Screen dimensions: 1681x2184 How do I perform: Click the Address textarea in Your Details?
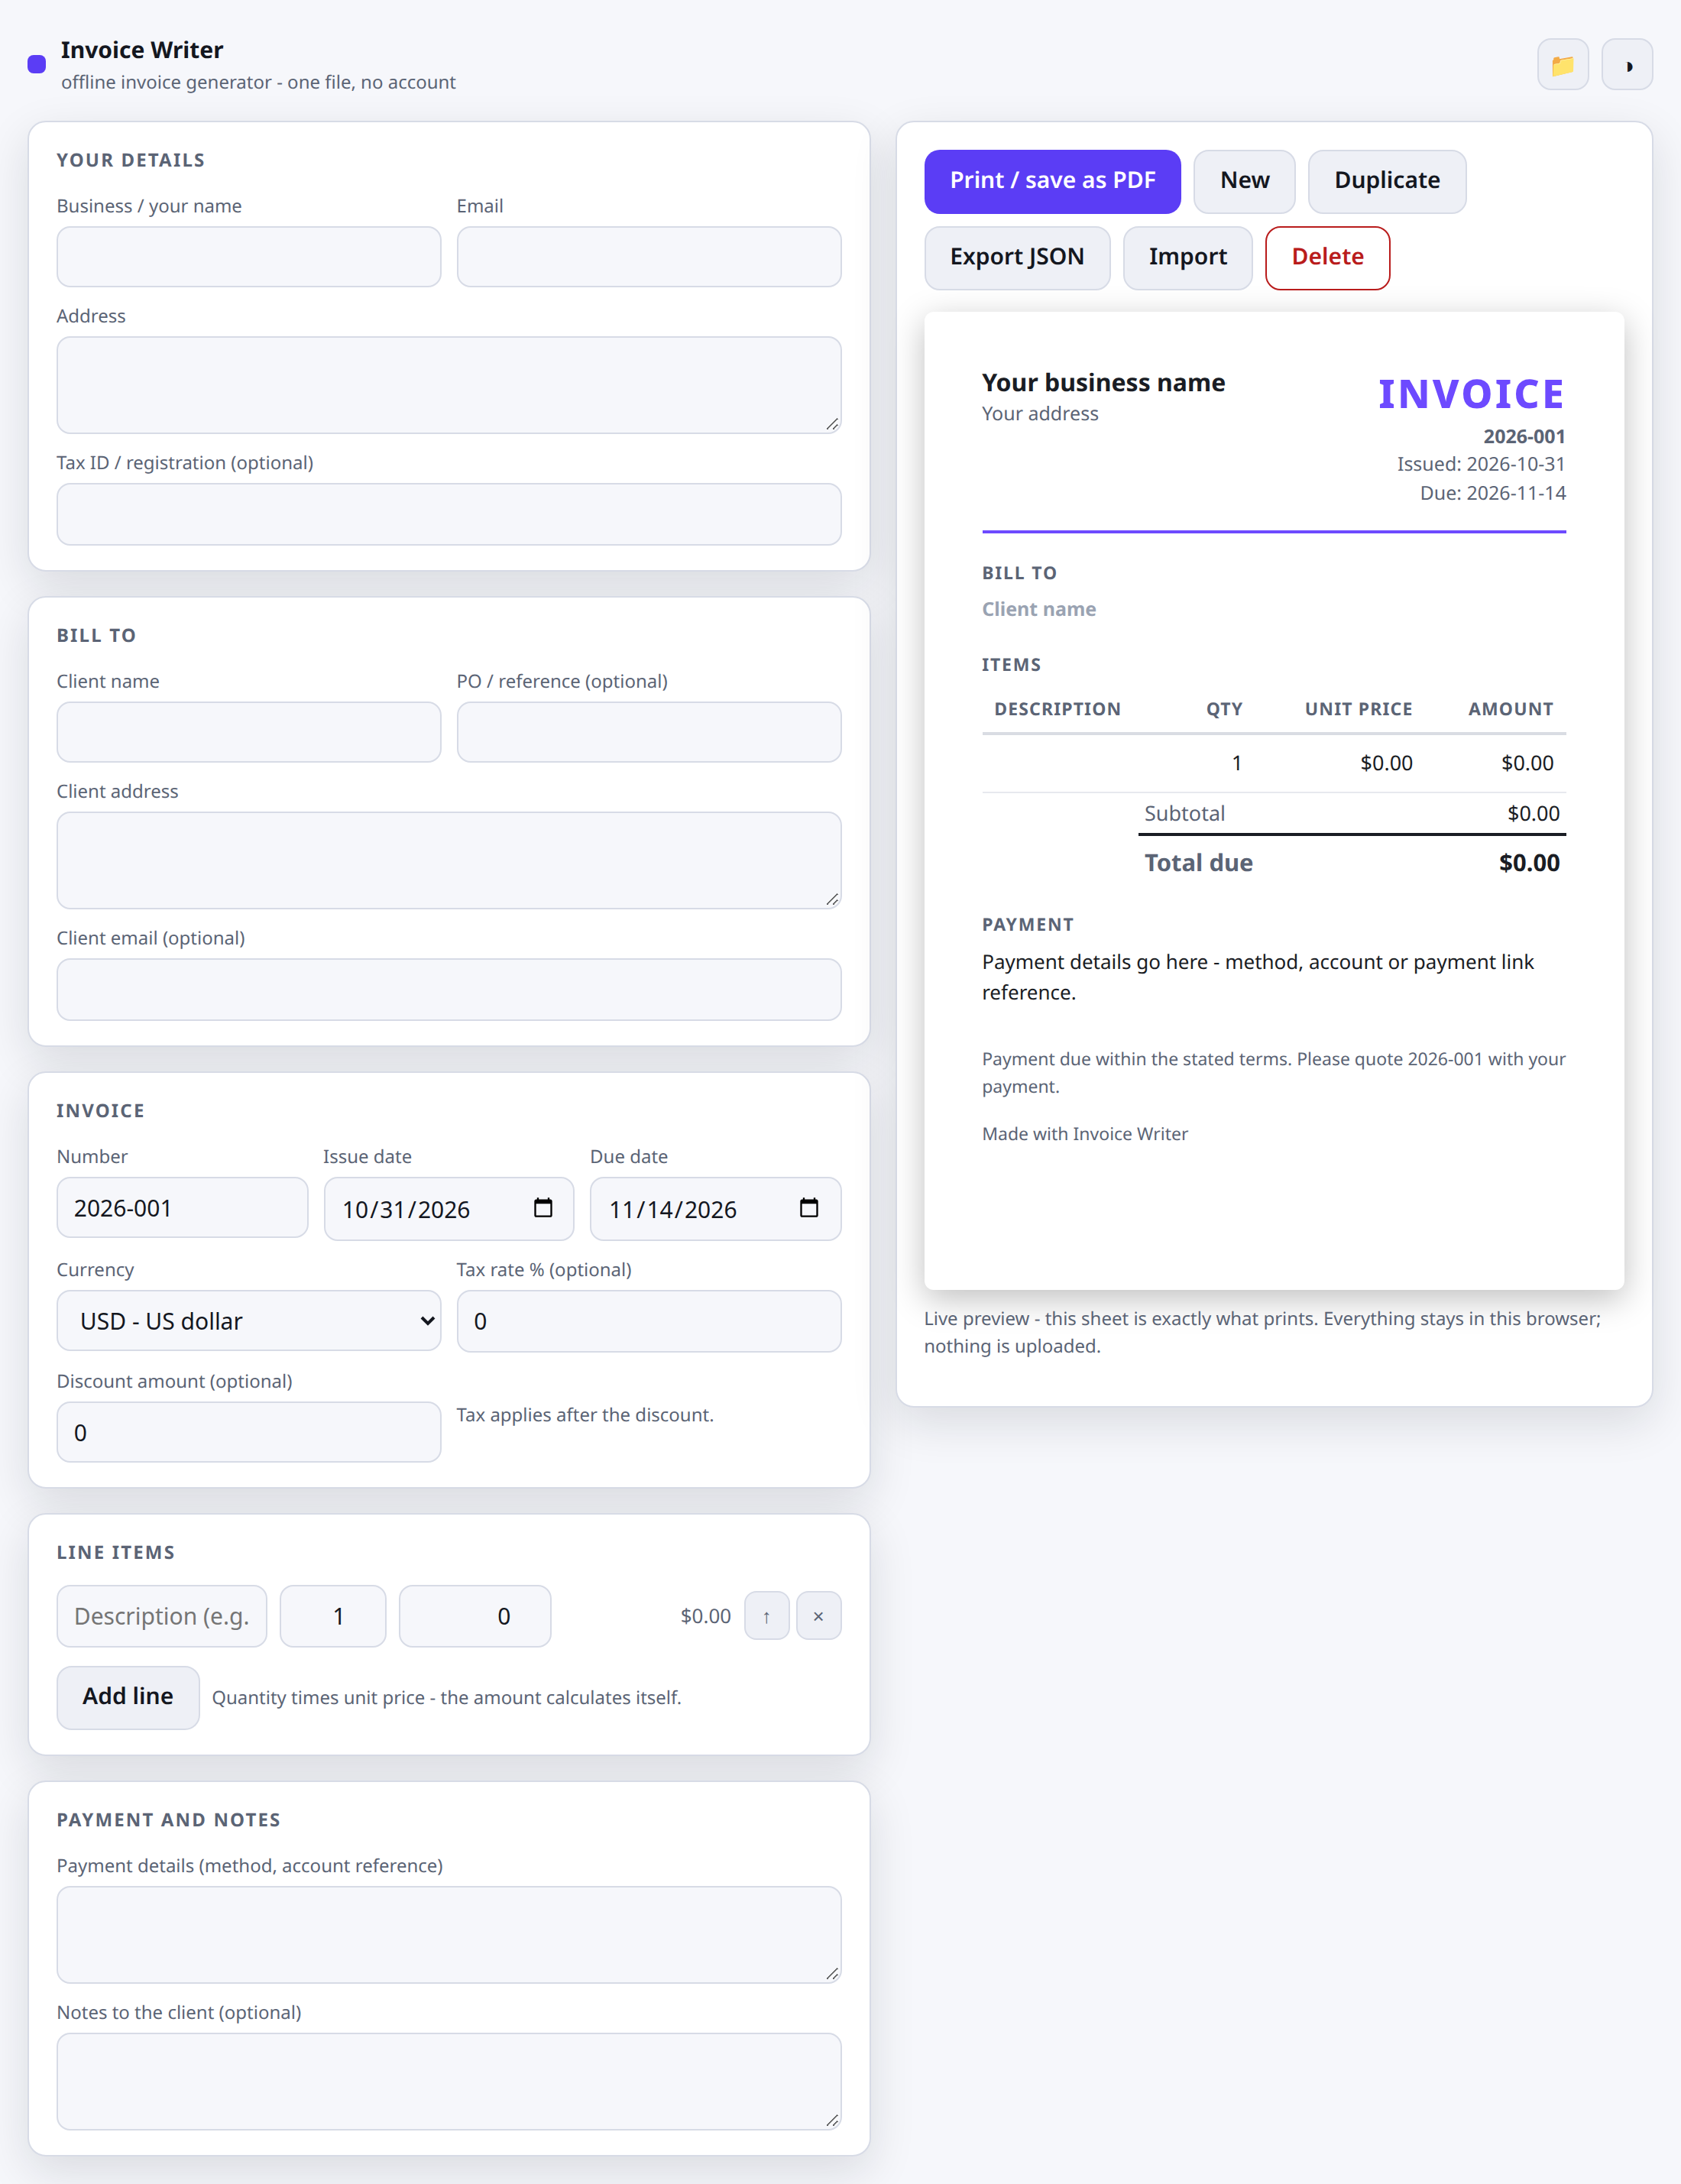point(449,385)
